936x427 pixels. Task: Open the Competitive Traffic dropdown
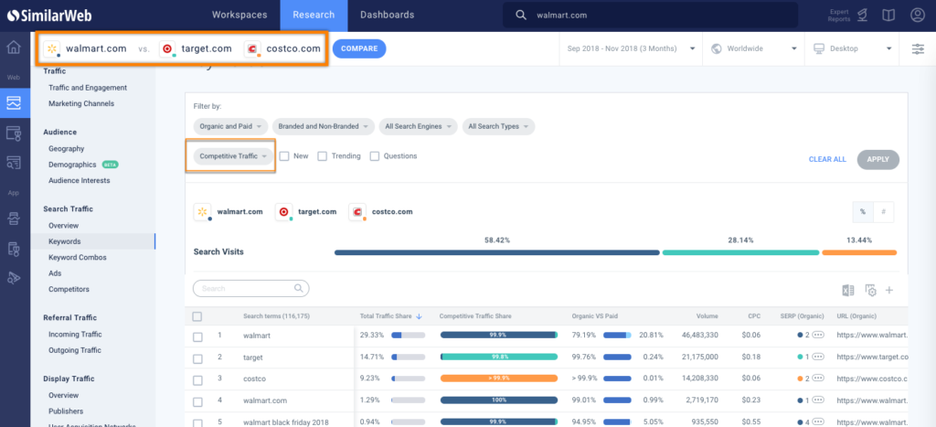pos(233,155)
